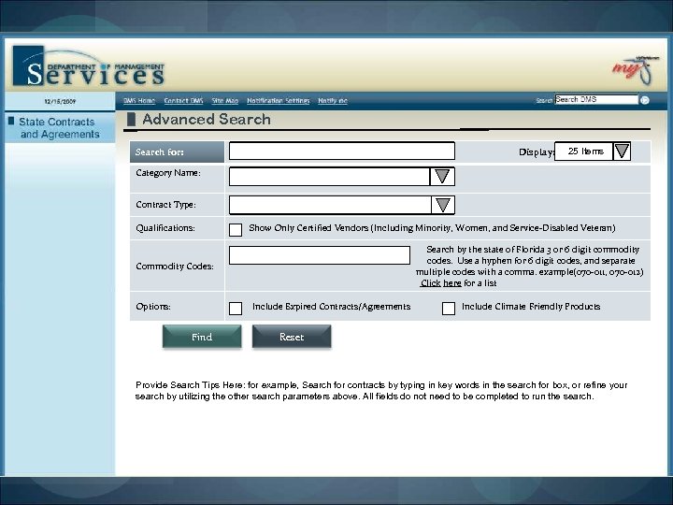Check Include Climate Friendly Products checkbox
This screenshot has height=505, width=673.
449,308
